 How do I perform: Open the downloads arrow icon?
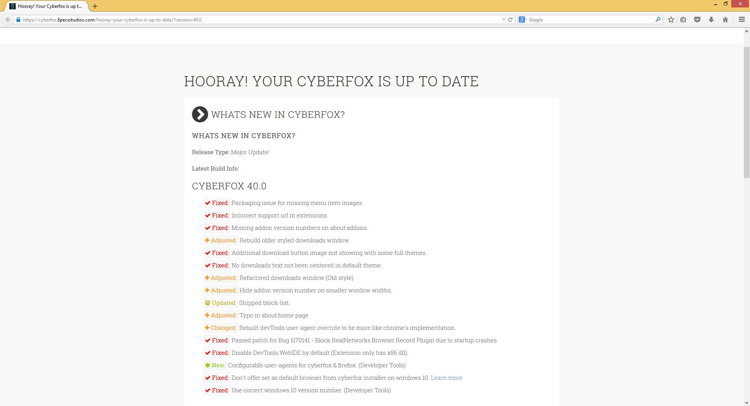711,20
